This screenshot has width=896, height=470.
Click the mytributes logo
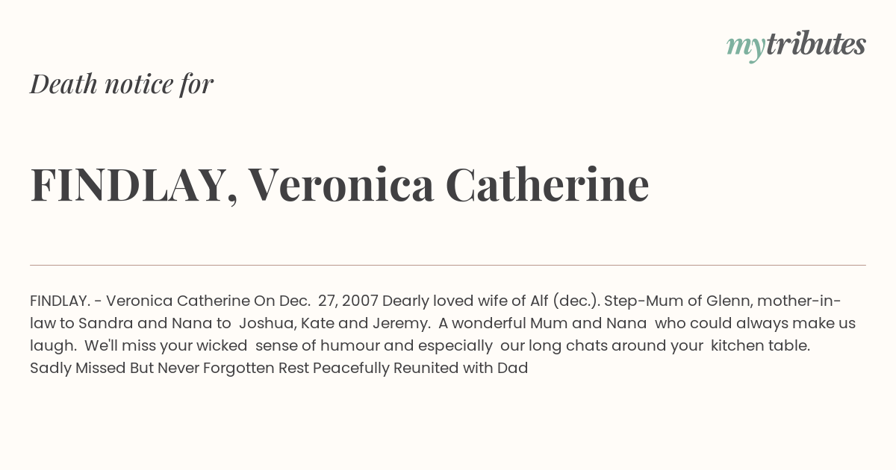coord(796,46)
